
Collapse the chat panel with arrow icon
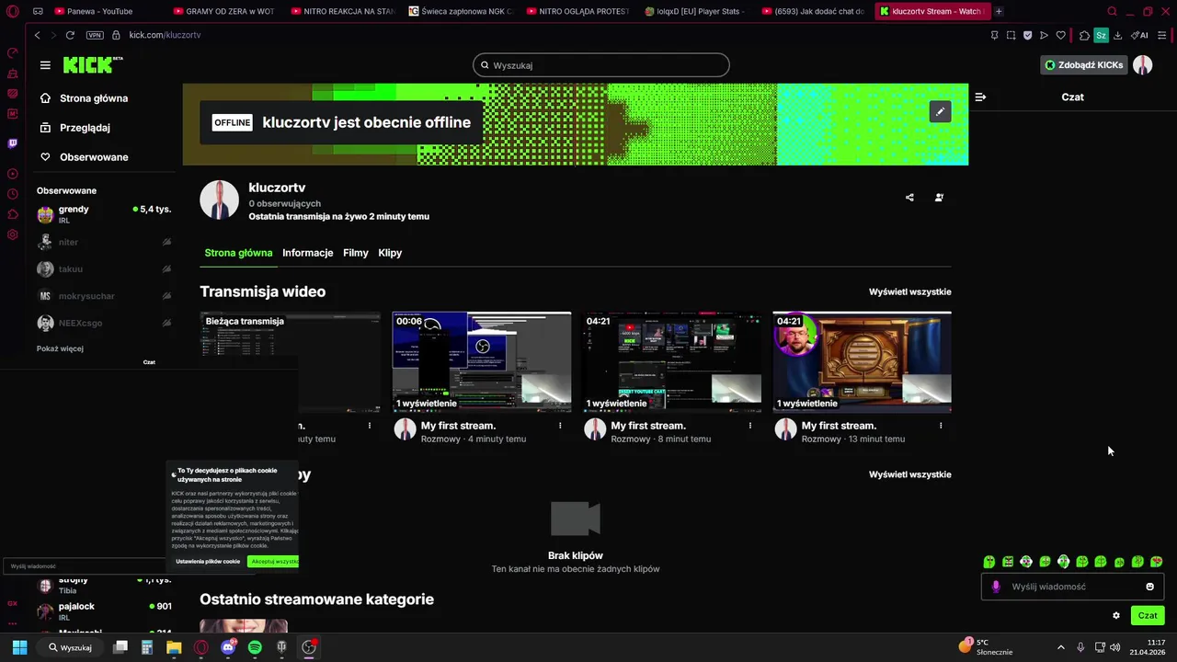point(980,97)
